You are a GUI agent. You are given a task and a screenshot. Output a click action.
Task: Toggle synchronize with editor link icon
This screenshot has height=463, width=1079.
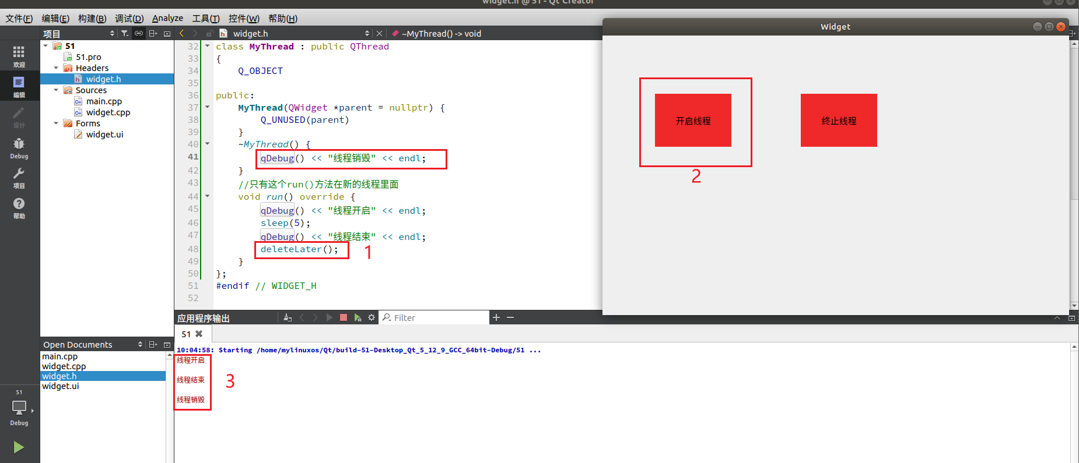coord(139,34)
